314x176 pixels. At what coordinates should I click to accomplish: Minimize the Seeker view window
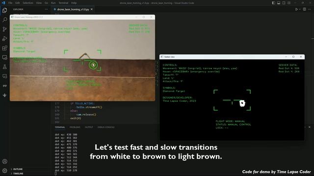[286, 57]
